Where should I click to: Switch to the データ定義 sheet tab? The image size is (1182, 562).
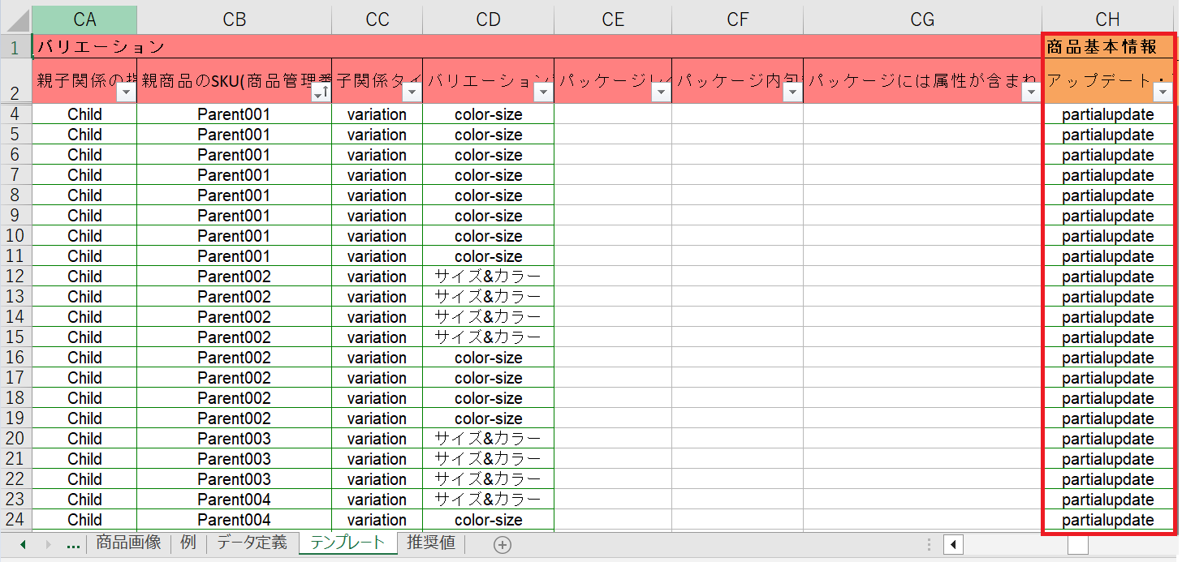click(252, 543)
